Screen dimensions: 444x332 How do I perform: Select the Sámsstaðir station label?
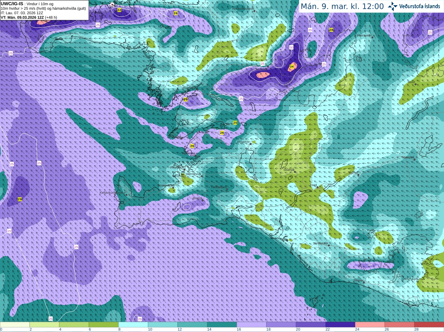pos(320,243)
